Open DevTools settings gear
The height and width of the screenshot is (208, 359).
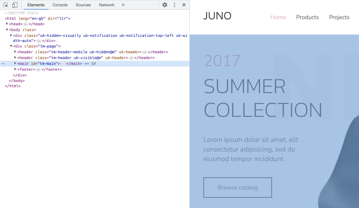165,5
